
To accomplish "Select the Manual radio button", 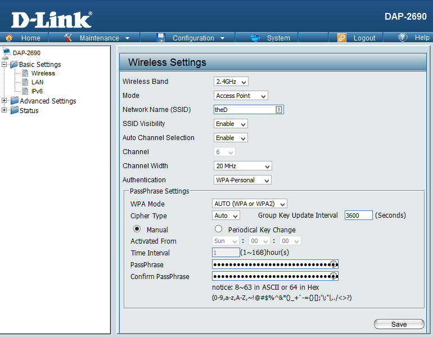I will (137, 229).
